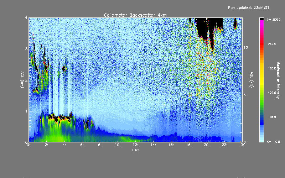Click the '12:' tick on UTC axis
This screenshot has width=285, height=178.
point(135,145)
